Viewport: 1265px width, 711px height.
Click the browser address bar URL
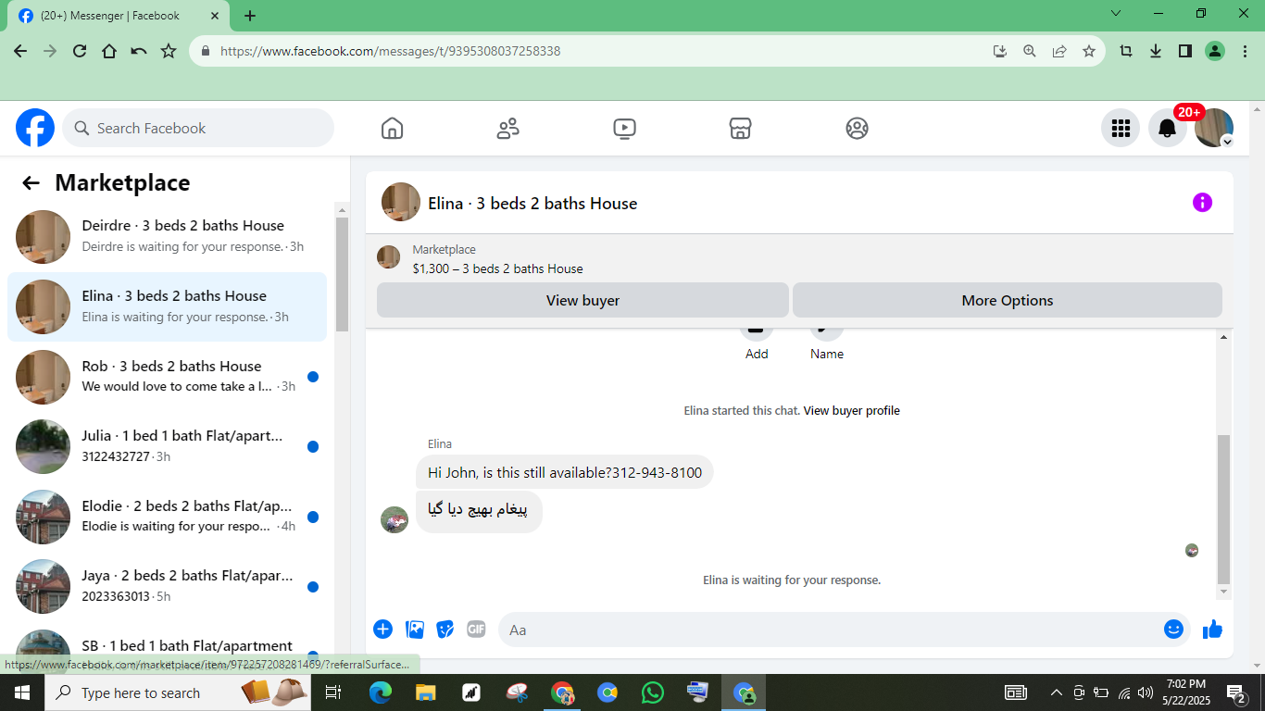click(390, 51)
